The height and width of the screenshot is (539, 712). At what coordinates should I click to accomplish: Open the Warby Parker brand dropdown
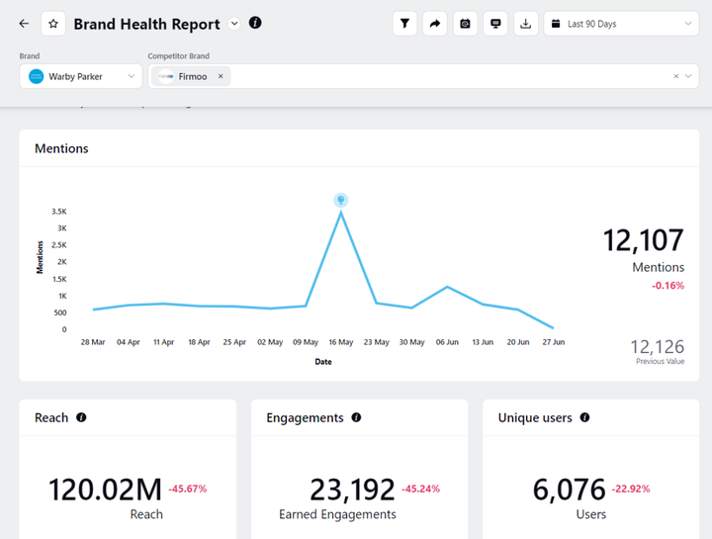(x=81, y=76)
